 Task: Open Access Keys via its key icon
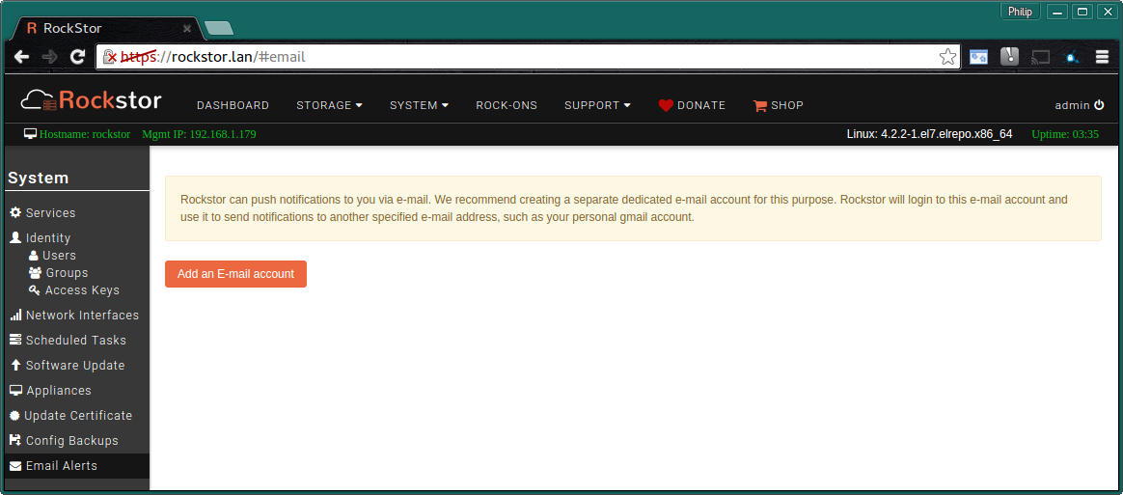click(x=34, y=290)
